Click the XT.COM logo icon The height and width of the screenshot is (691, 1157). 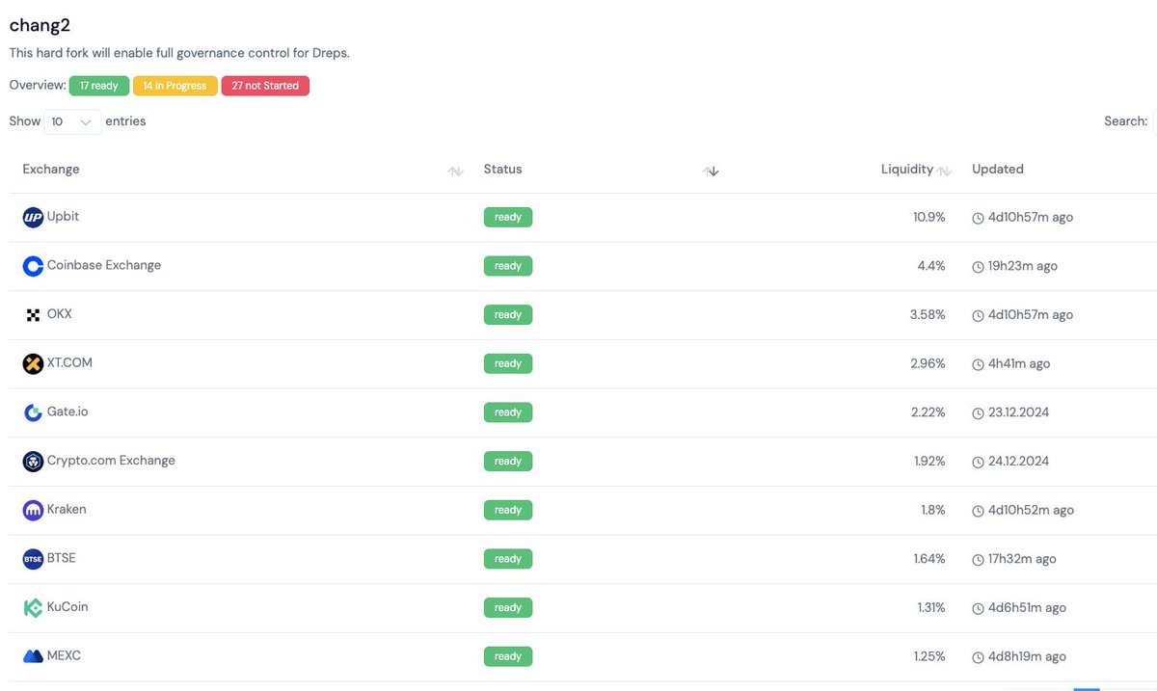[33, 364]
